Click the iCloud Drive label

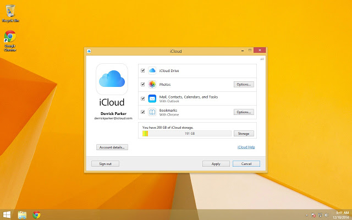169,71
